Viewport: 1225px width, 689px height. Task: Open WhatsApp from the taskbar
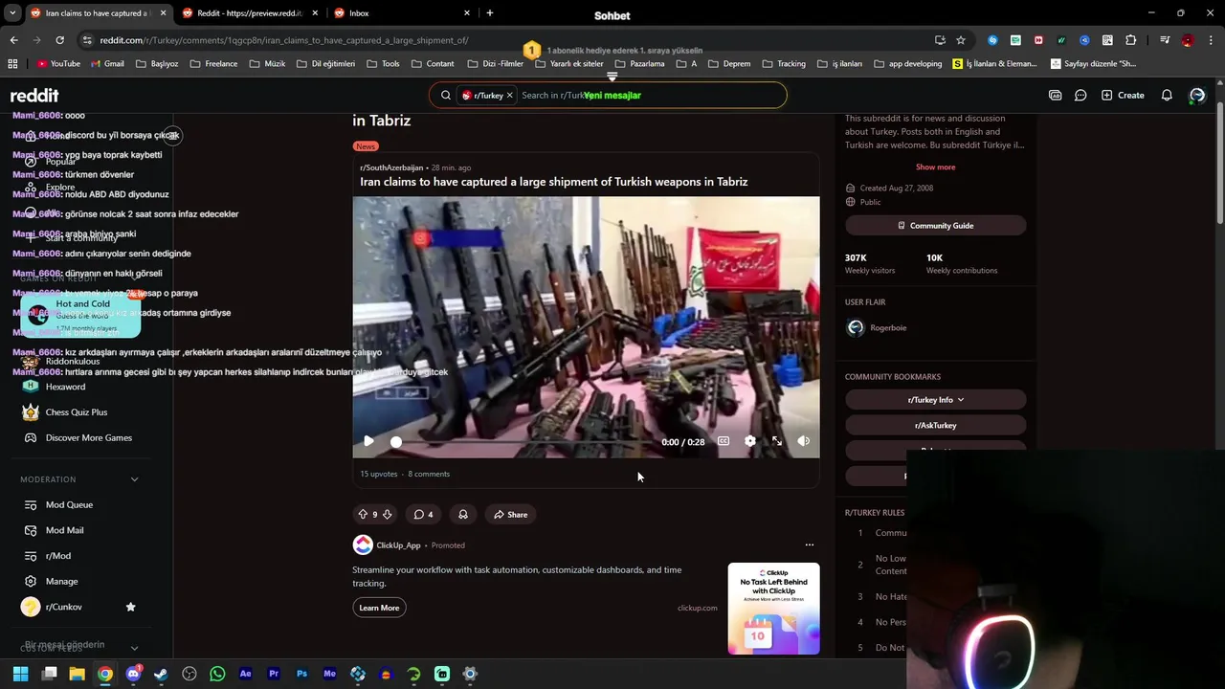coord(217,674)
